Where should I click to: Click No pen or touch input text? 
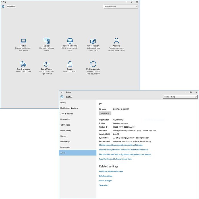(x=132, y=141)
